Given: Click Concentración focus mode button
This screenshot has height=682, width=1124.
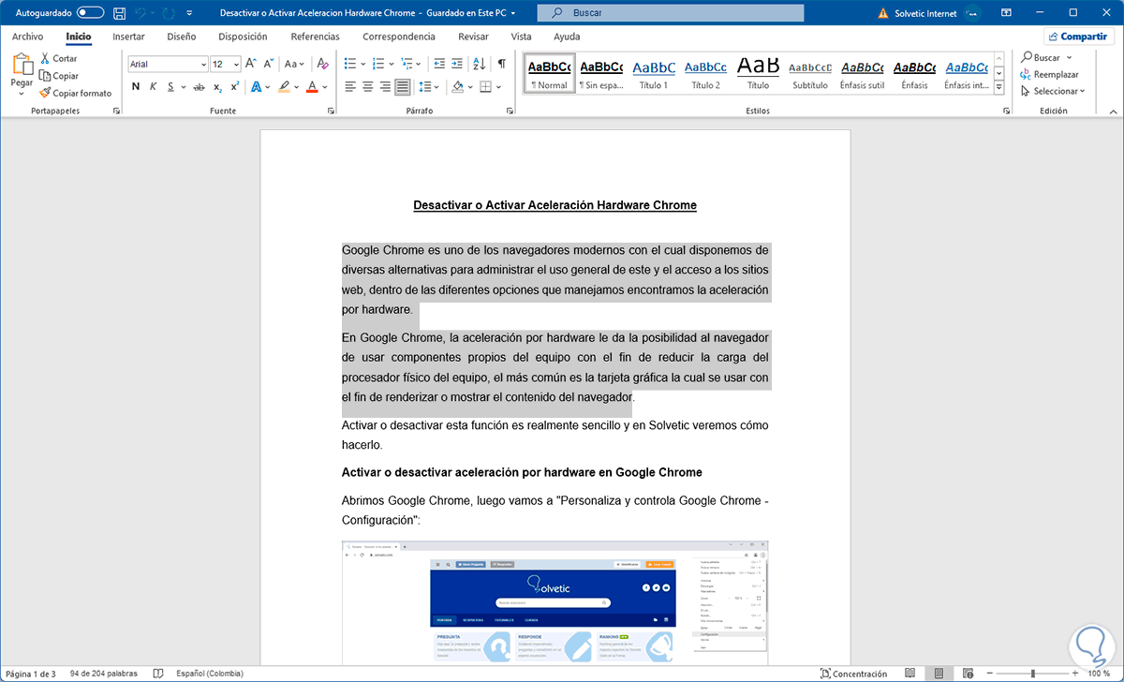Looking at the screenshot, I should pyautogui.click(x=853, y=674).
